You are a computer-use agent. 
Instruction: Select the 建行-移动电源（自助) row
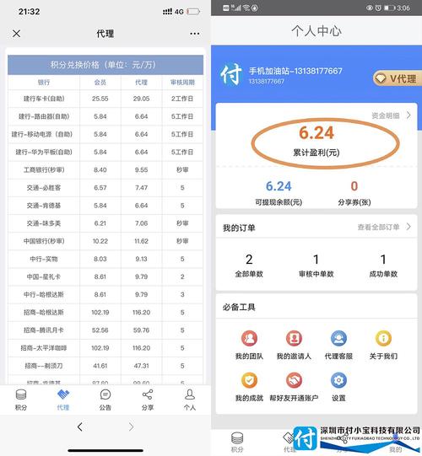(x=105, y=134)
